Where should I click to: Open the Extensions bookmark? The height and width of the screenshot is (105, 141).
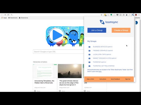pos(23,18)
